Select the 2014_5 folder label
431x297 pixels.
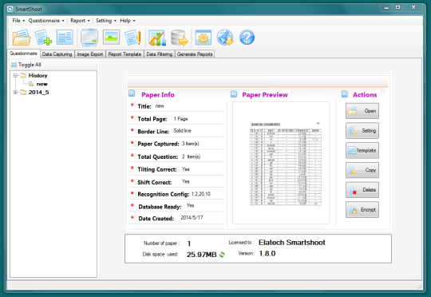38,92
